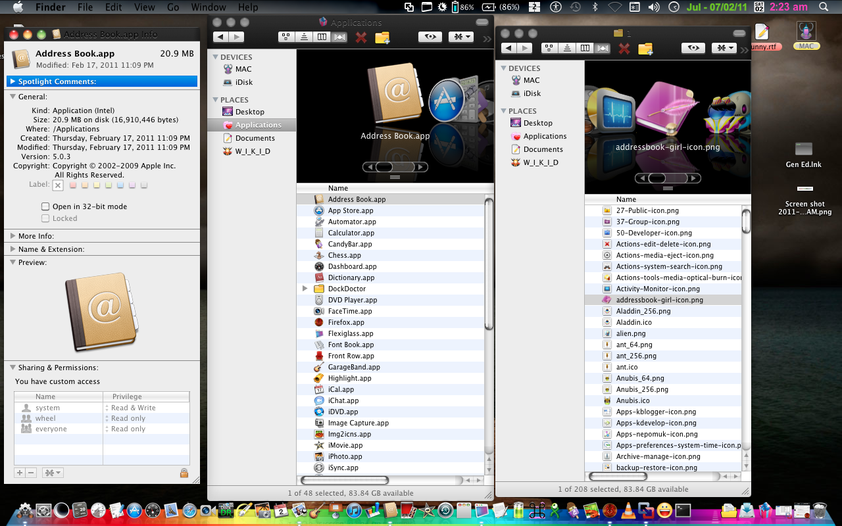Expand the More Info section
The height and width of the screenshot is (526, 842).
pyautogui.click(x=12, y=236)
